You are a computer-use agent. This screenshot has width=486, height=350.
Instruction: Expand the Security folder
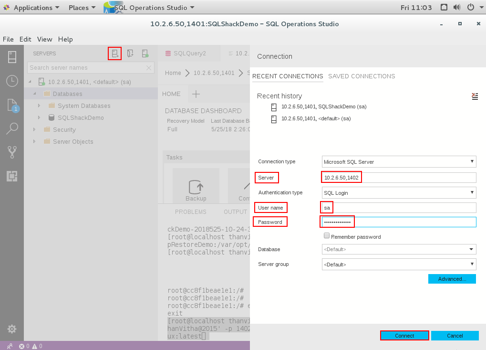coord(34,129)
